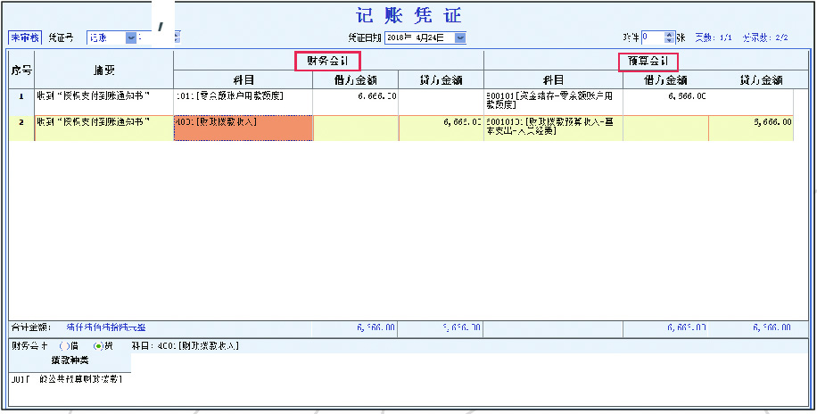Click row 2 budget 贷方金额 cell
This screenshot has height=414, width=817.
[751, 121]
